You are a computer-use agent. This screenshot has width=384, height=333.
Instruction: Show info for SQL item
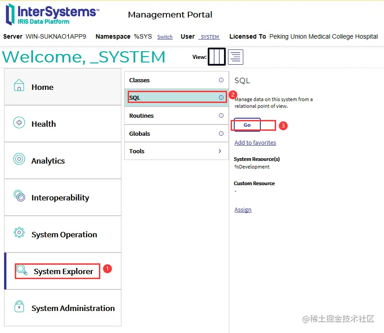click(x=221, y=98)
